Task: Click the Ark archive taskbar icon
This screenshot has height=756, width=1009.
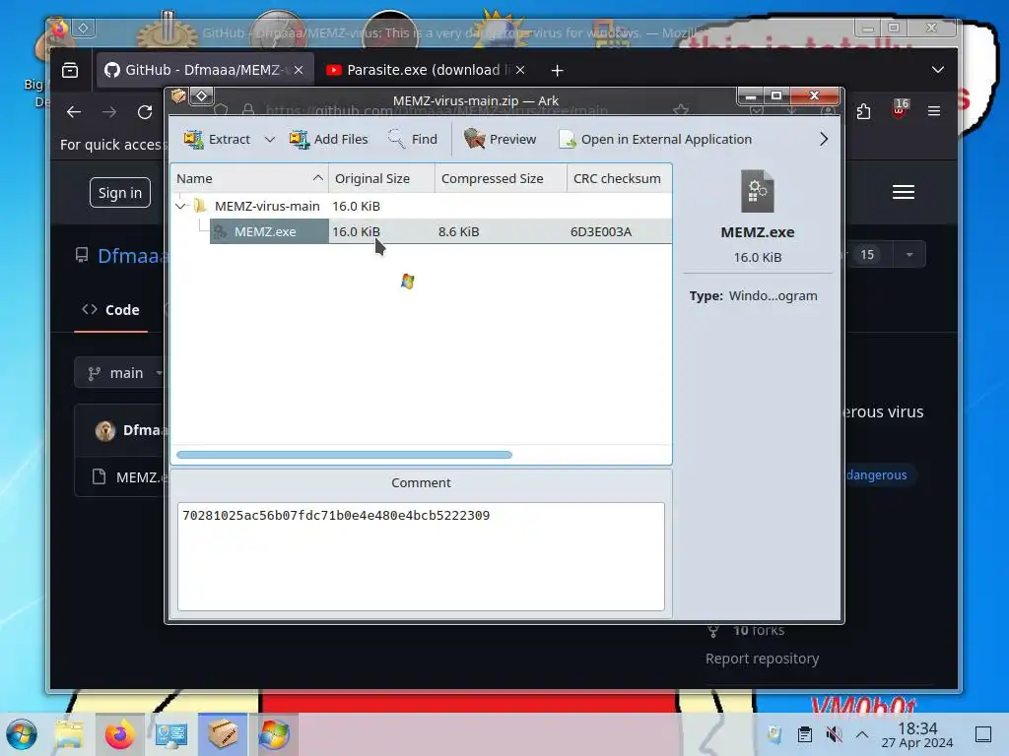Action: (x=223, y=734)
